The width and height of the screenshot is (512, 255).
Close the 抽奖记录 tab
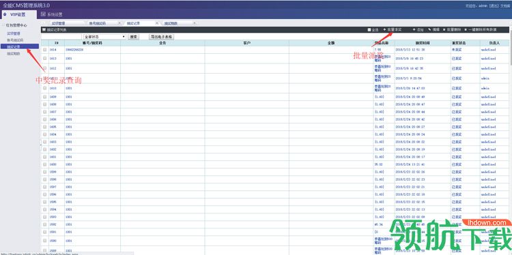pyautogui.click(x=157, y=23)
